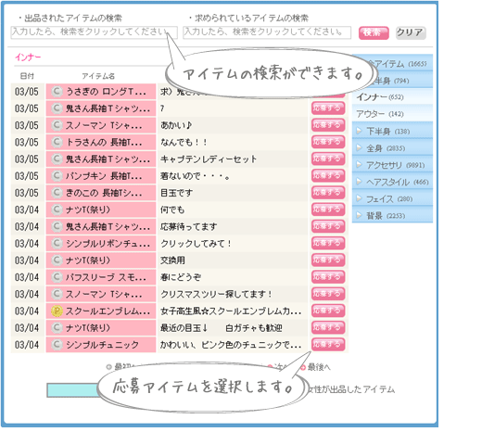
Task: Click the C coin icon beside トラさんの 長袖T
Action: (x=57, y=143)
